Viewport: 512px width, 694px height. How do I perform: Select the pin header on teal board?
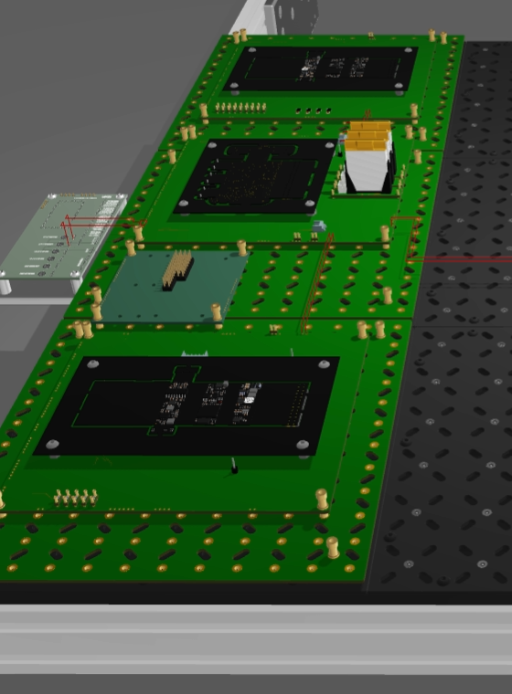pos(177,270)
